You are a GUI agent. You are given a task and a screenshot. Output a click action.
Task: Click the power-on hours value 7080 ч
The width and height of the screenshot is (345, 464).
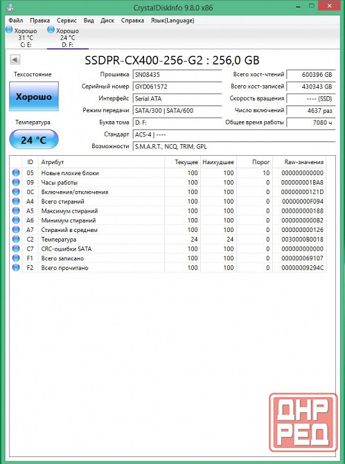pos(311,122)
